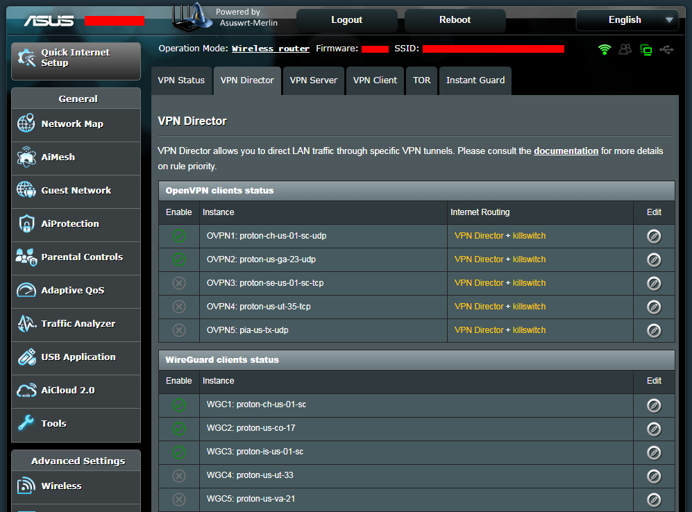Toggle enable status for WGC4
This screenshot has height=512, width=692.
[179, 475]
